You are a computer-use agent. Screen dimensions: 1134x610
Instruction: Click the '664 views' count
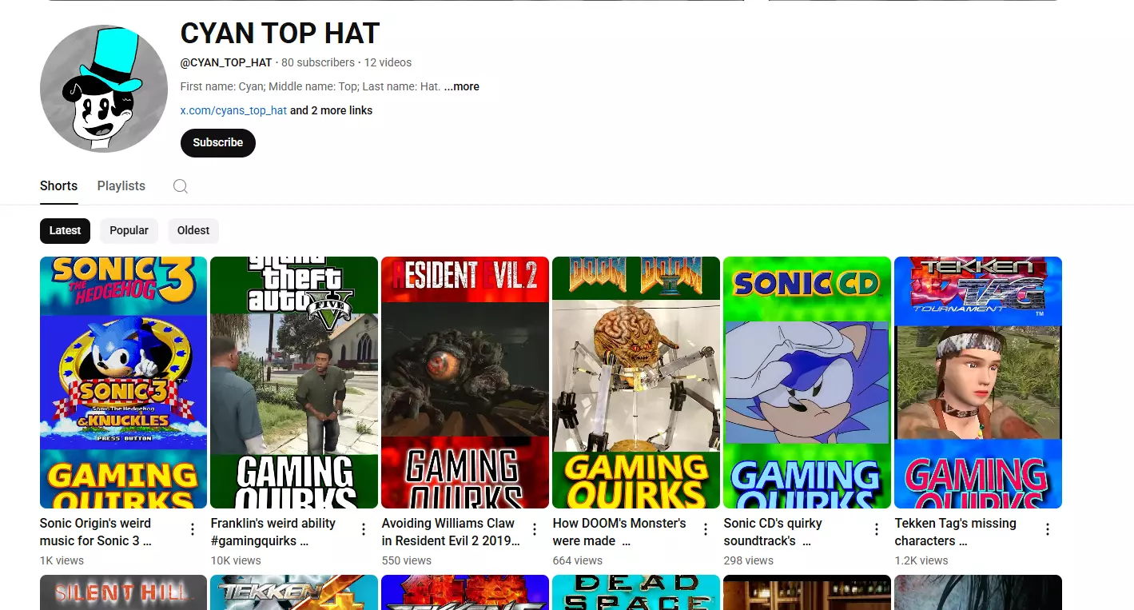pos(578,560)
